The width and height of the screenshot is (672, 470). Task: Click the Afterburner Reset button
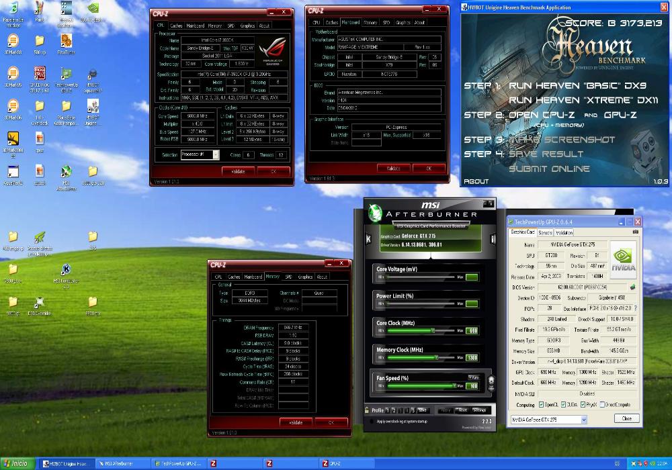pos(462,410)
